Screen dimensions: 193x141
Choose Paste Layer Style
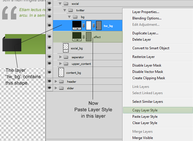[x=145, y=117]
